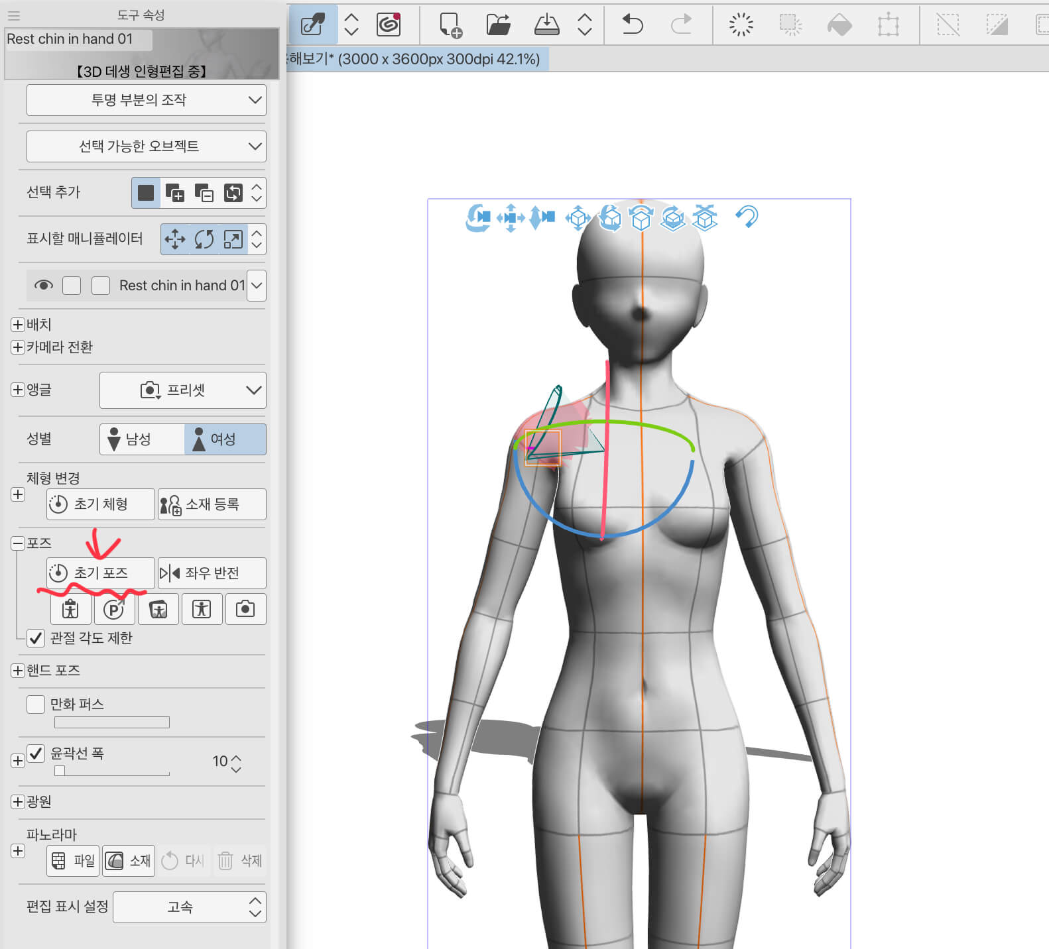Show the move manipulator
The width and height of the screenshot is (1049, 949).
175,239
